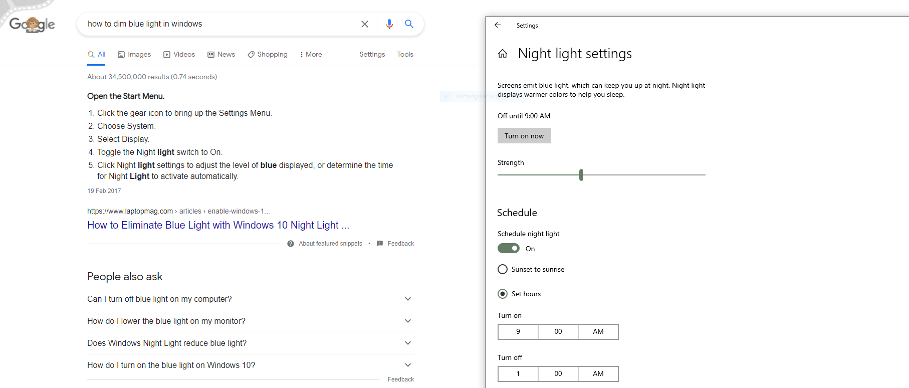Open the How to Eliminate Blue Light link
Image resolution: width=909 pixels, height=388 pixels.
coord(218,225)
